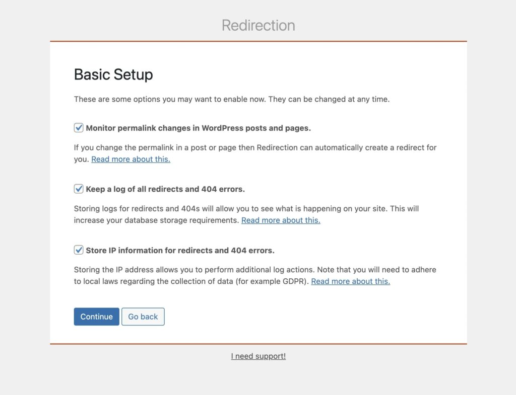Open 'Read more about this' about redirect logs
Image resolution: width=516 pixels, height=395 pixels.
point(281,220)
